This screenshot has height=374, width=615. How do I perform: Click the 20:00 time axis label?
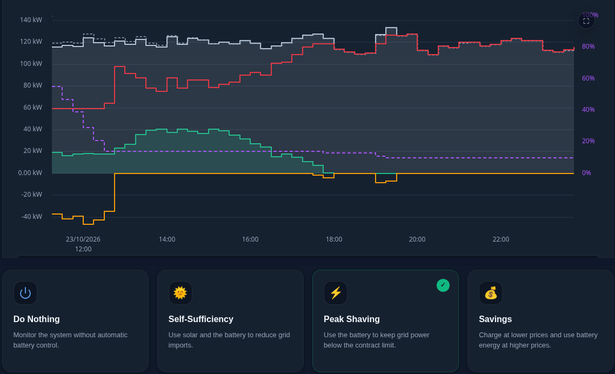coord(417,239)
